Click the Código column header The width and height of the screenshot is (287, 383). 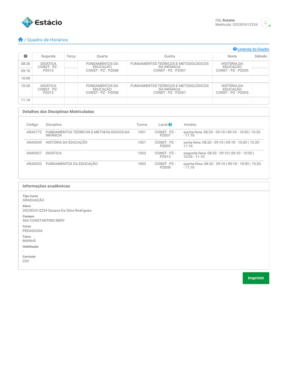pos(32,125)
